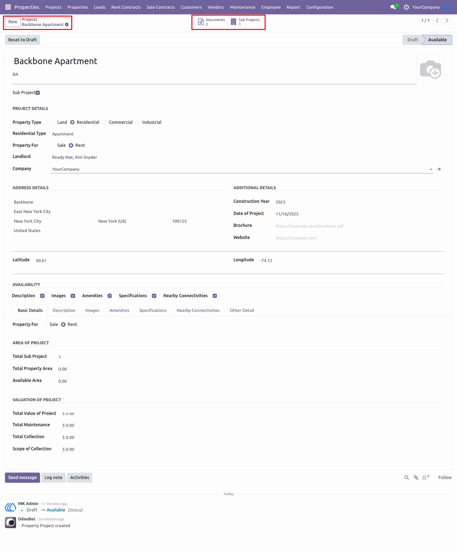Switch to the Other Detail tab
Screen dimensions: 457x552
point(242,310)
